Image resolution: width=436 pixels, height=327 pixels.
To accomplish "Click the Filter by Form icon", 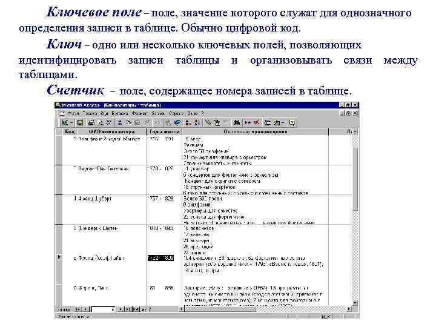I will [217, 122].
